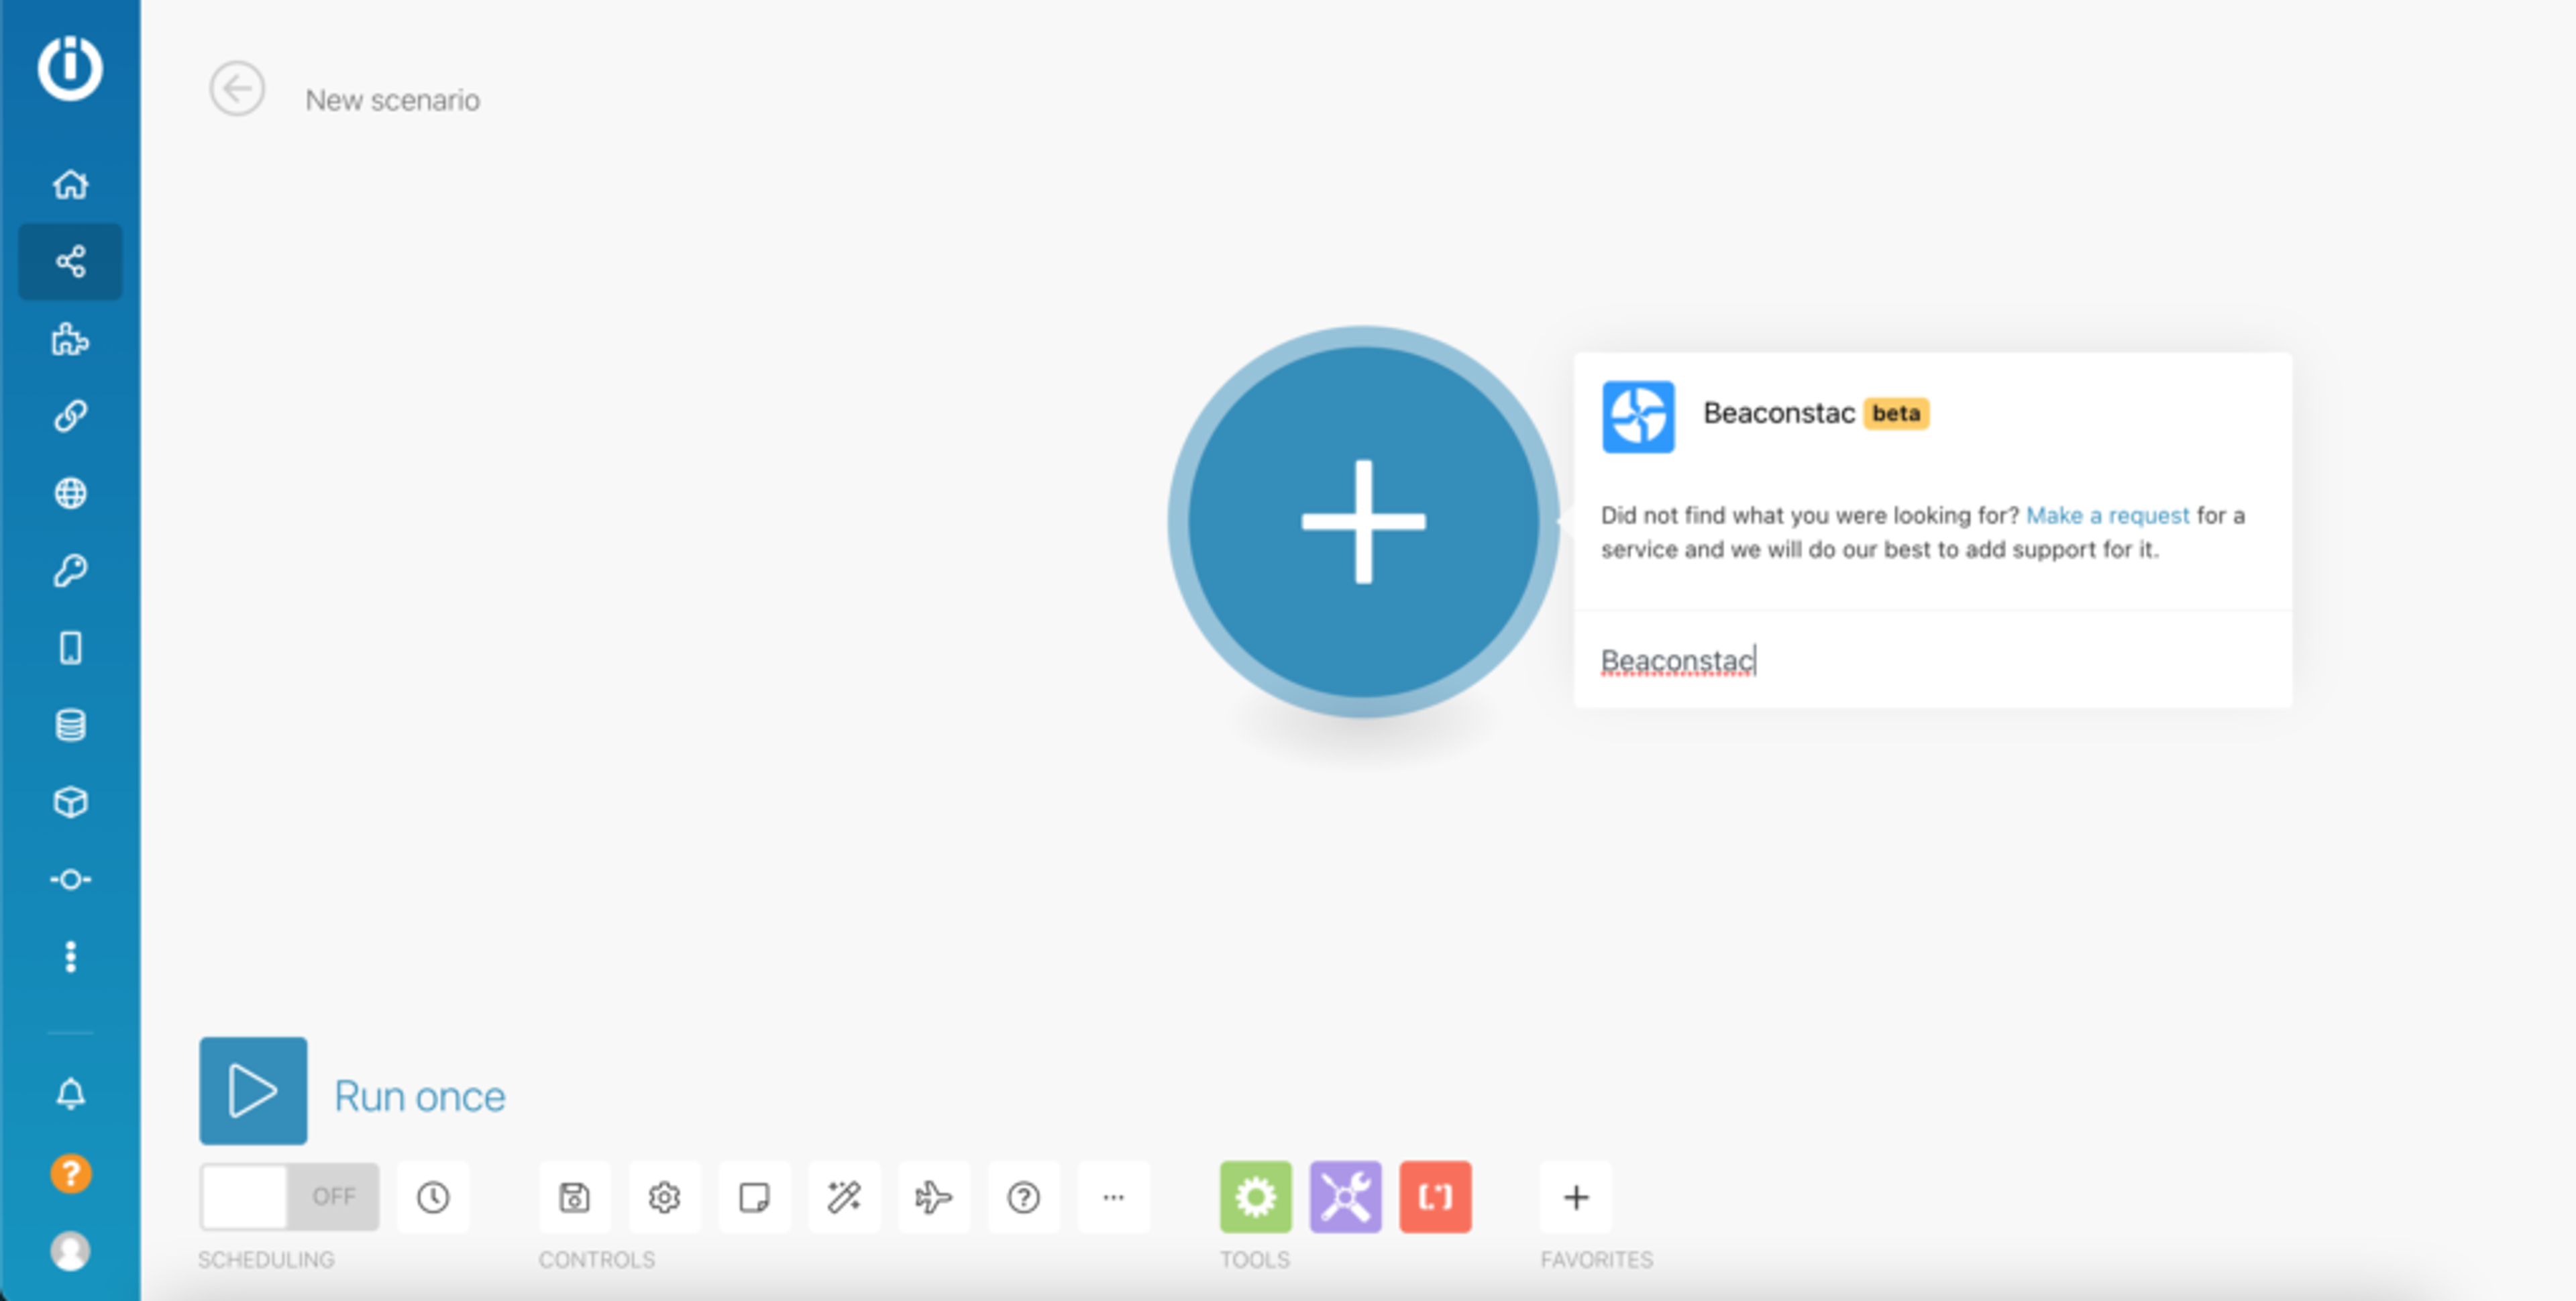Open the Connections link icon

coord(70,416)
